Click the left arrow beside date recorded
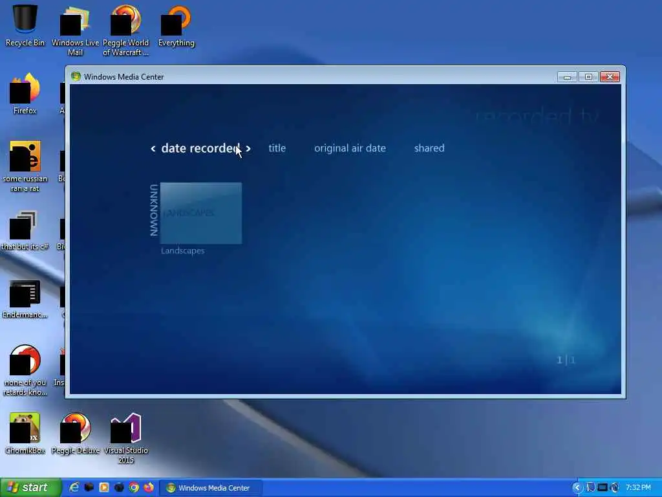This screenshot has width=662, height=497. coord(153,148)
